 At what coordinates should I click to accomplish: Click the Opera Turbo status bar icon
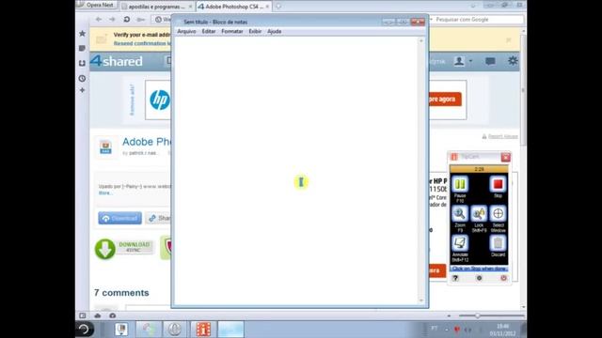click(113, 315)
